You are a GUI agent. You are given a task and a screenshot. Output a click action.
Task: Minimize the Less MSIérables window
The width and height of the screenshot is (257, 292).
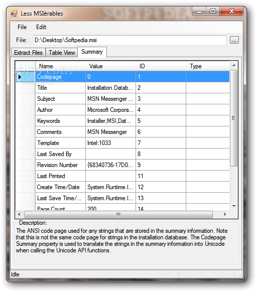[199, 12]
